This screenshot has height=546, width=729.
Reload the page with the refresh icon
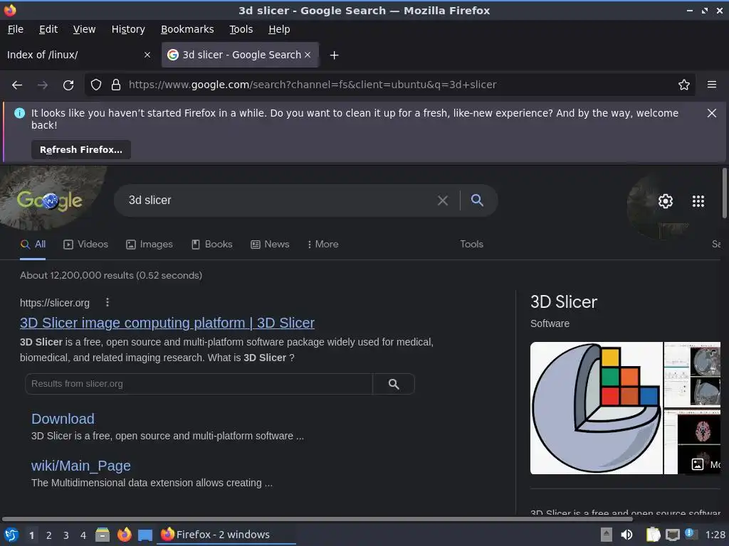68,85
